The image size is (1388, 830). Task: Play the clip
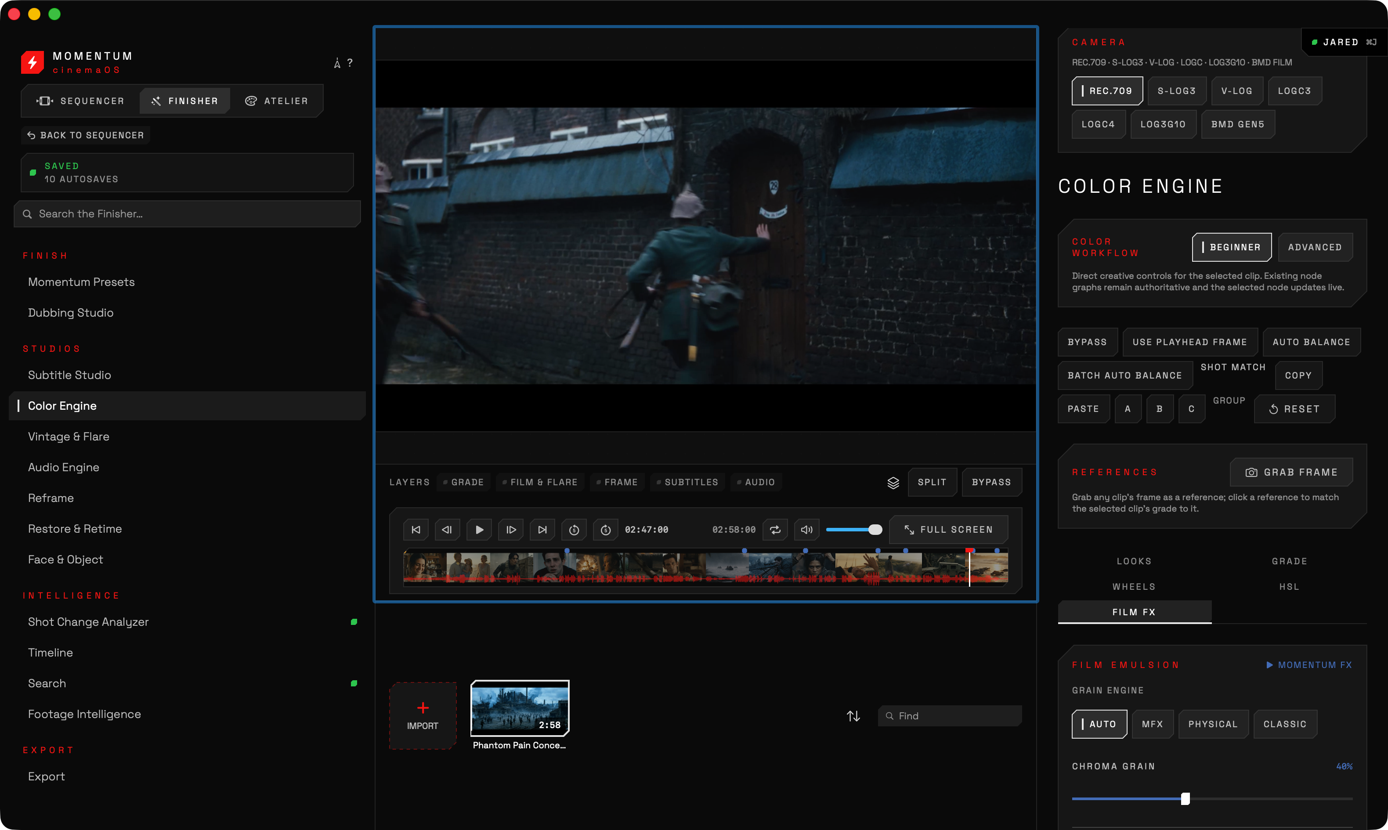point(479,530)
